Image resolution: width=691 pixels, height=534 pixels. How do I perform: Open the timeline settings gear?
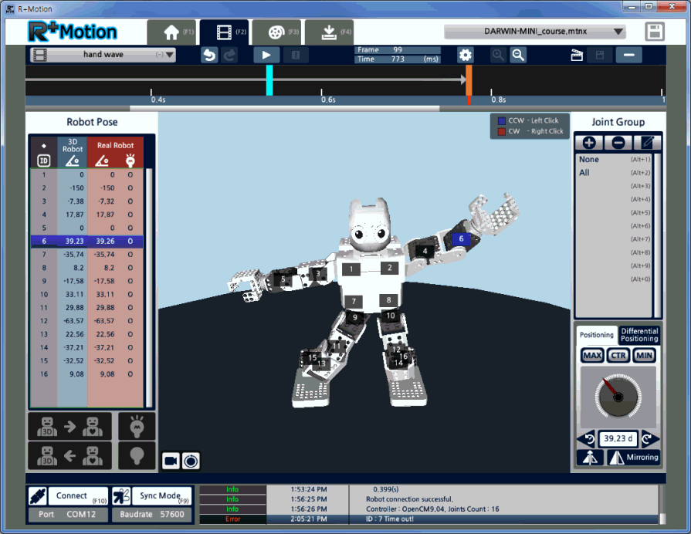466,55
